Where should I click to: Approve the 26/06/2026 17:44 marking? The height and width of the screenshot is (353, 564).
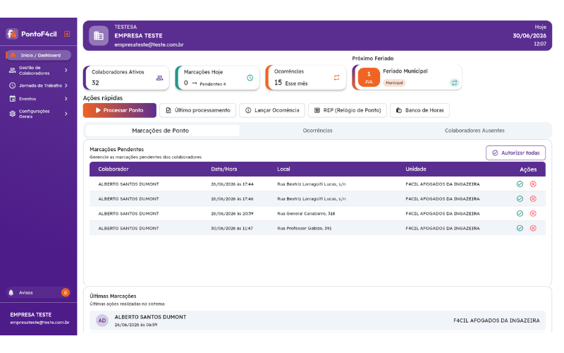[x=520, y=184]
